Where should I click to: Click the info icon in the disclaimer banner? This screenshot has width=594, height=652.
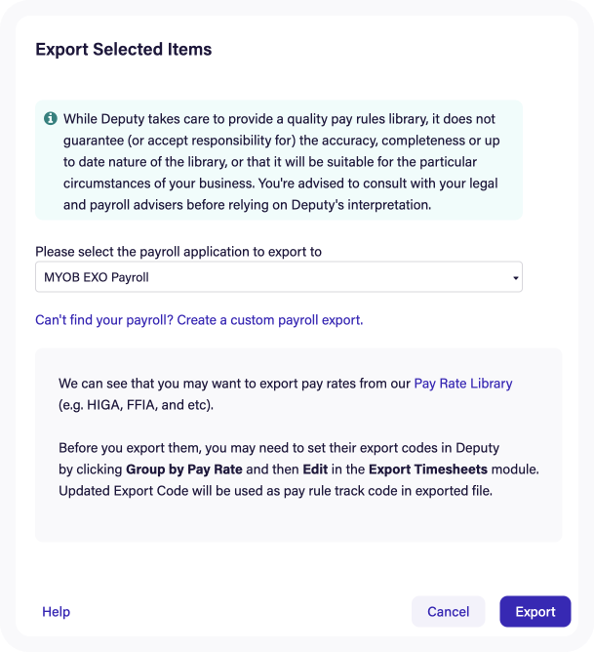pyautogui.click(x=51, y=118)
